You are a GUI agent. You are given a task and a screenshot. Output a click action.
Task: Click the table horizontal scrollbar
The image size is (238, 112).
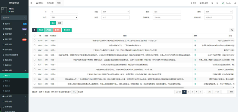coord(109,87)
